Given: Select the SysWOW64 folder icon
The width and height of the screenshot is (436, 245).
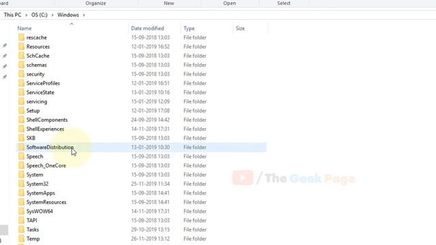Looking at the screenshot, I should [x=21, y=212].
